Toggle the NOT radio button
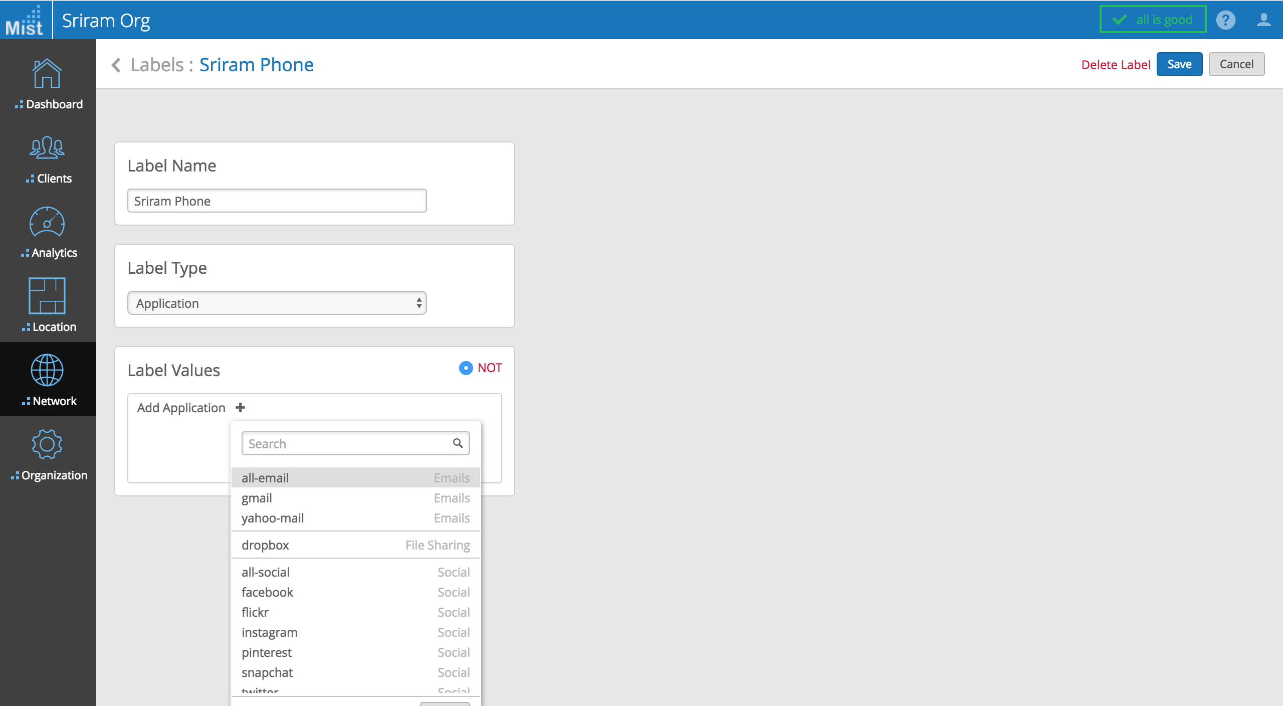1283x706 pixels. [x=466, y=368]
